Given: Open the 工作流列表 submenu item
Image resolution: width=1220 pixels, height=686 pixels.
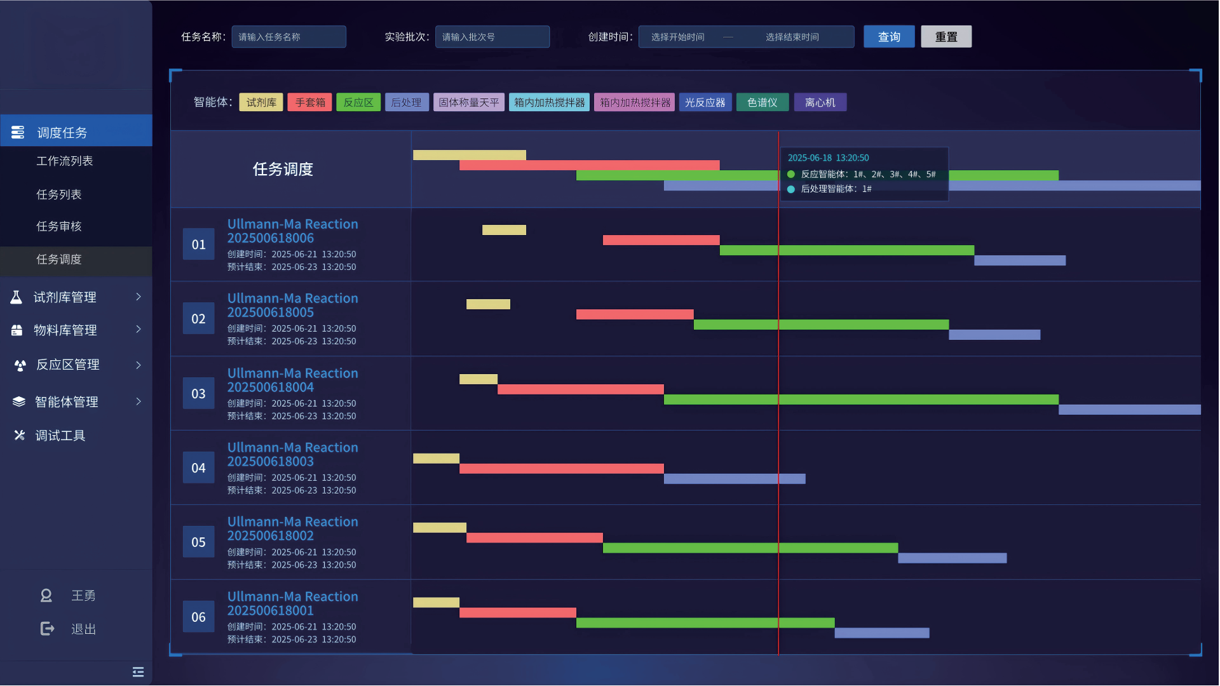Looking at the screenshot, I should (64, 161).
